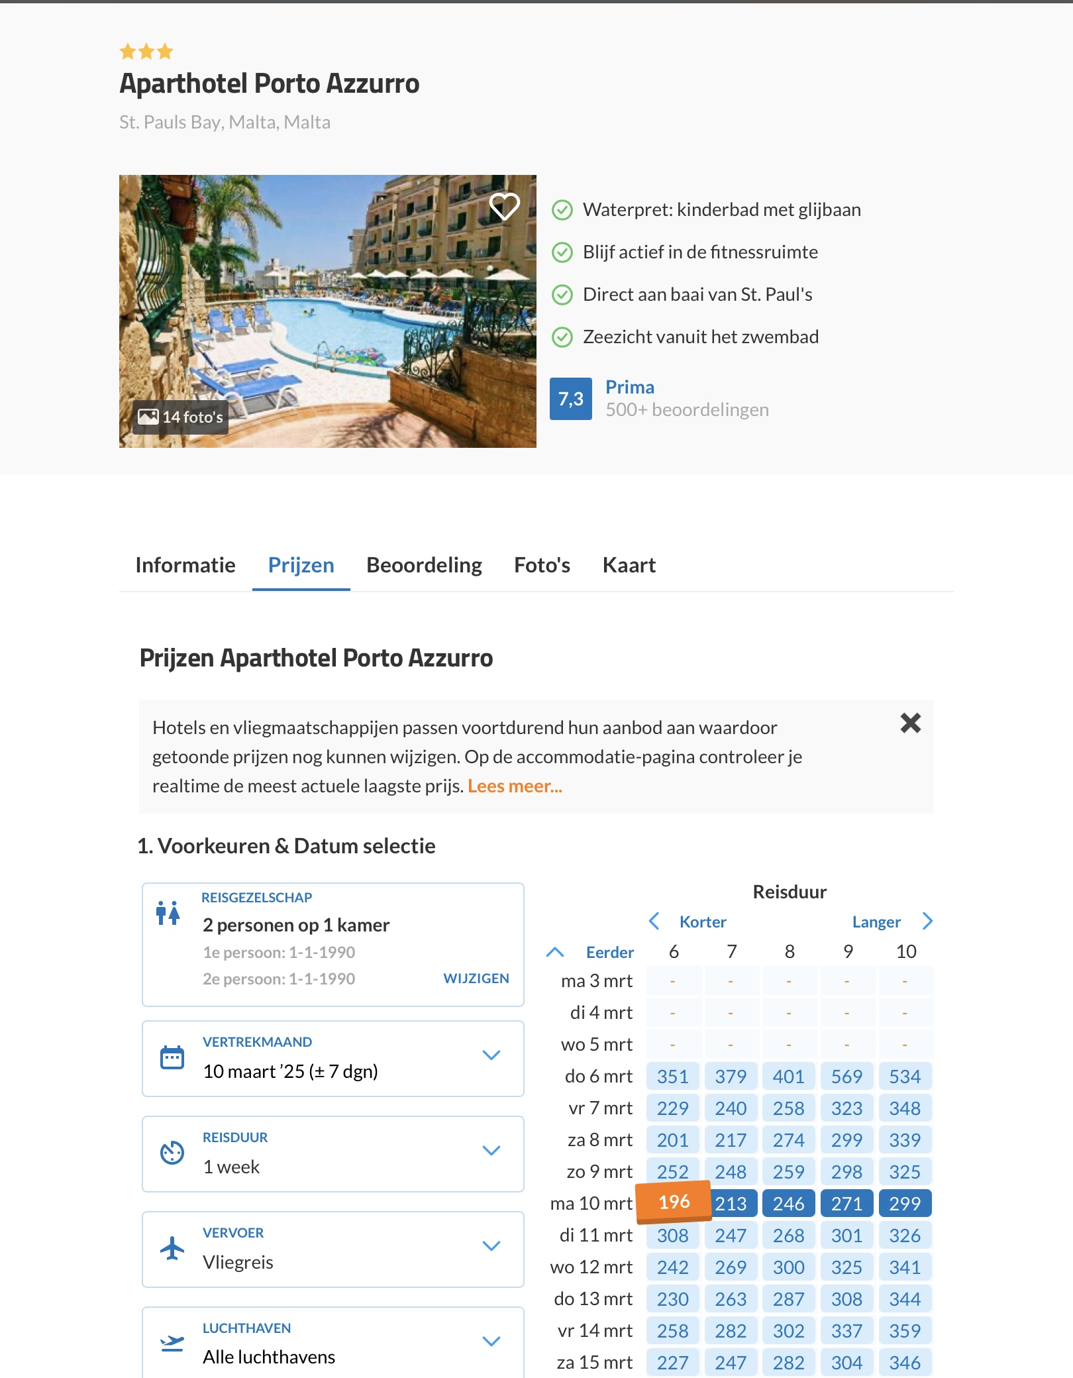Open the Kaart tab
This screenshot has height=1378, width=1073.
point(629,565)
